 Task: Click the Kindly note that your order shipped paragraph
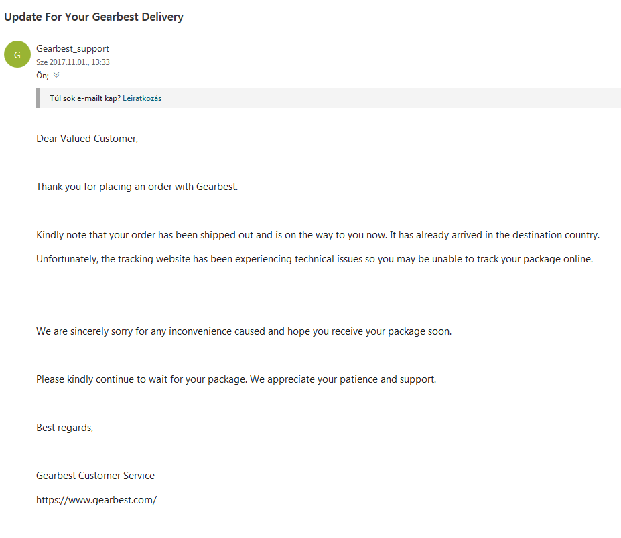click(x=318, y=235)
